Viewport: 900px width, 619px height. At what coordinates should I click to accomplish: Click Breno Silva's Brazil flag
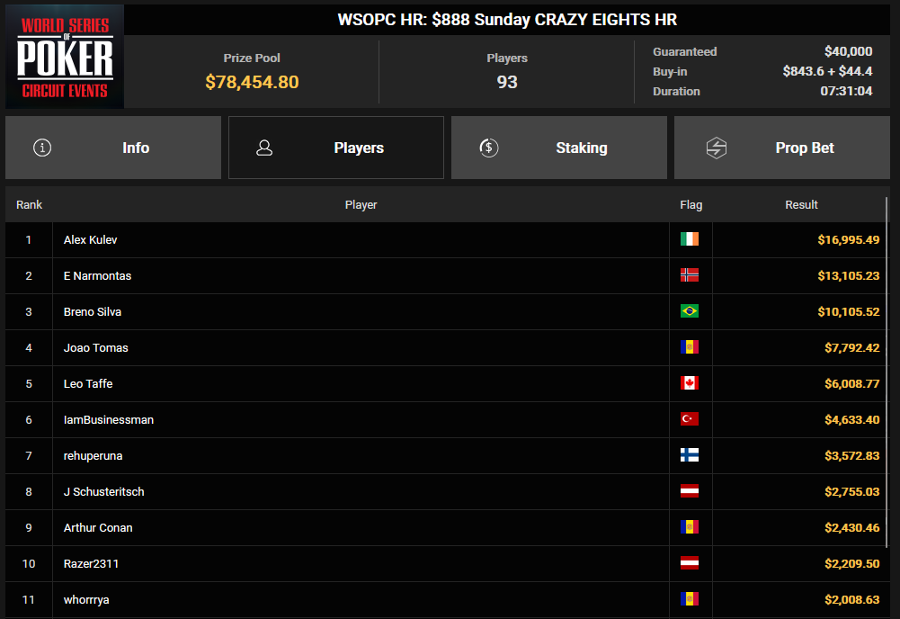coord(690,310)
